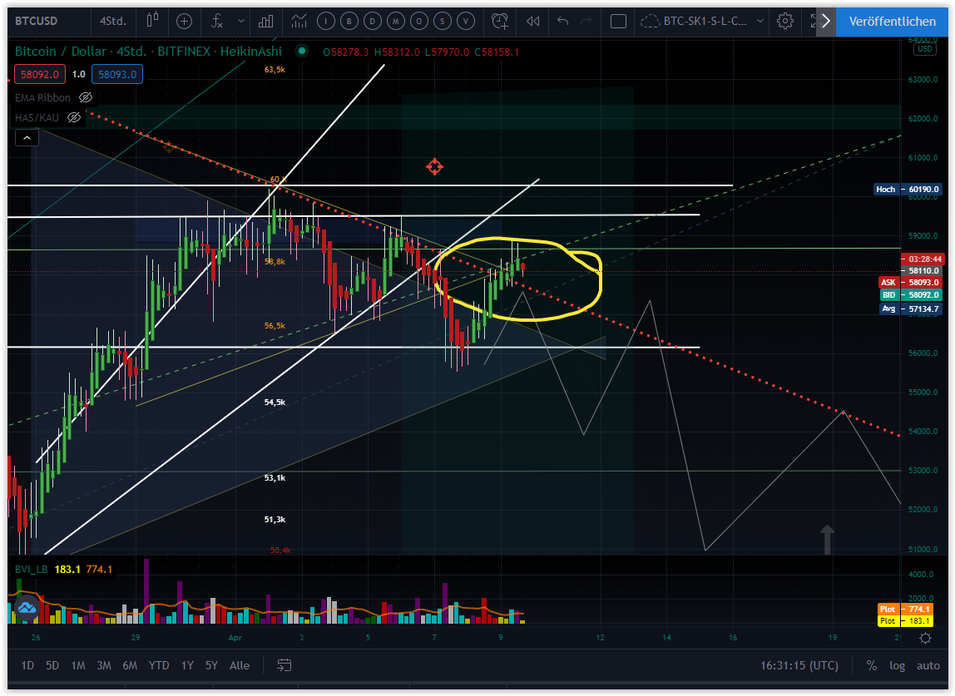955x696 pixels.
Task: Show all data with Alle
Action: (240, 665)
